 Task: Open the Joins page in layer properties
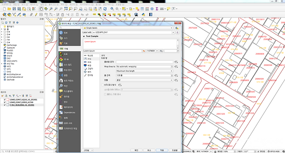click(x=70, y=75)
